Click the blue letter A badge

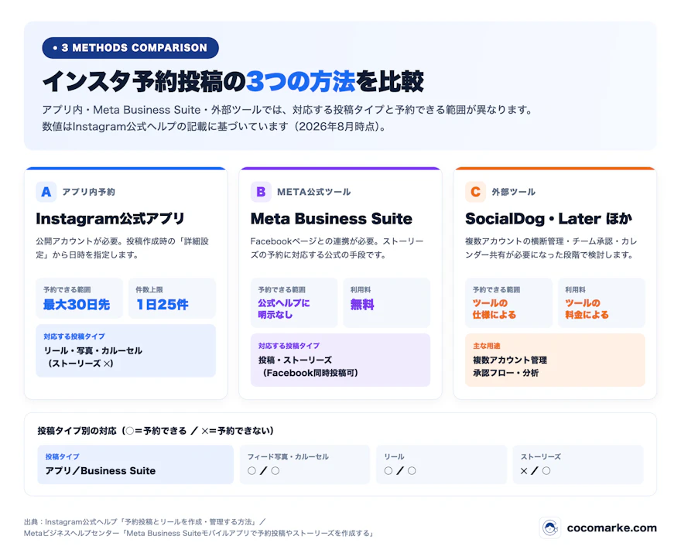click(46, 192)
